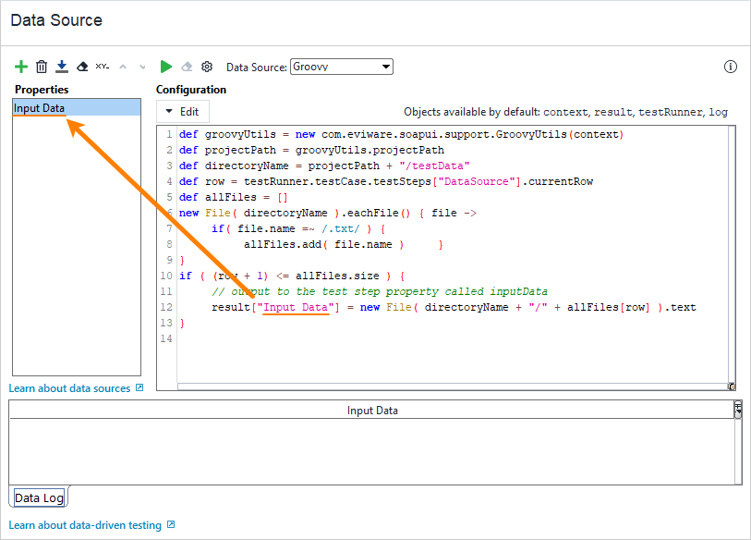The height and width of the screenshot is (540, 751).
Task: Select the Input Data property in list
Action: [76, 108]
